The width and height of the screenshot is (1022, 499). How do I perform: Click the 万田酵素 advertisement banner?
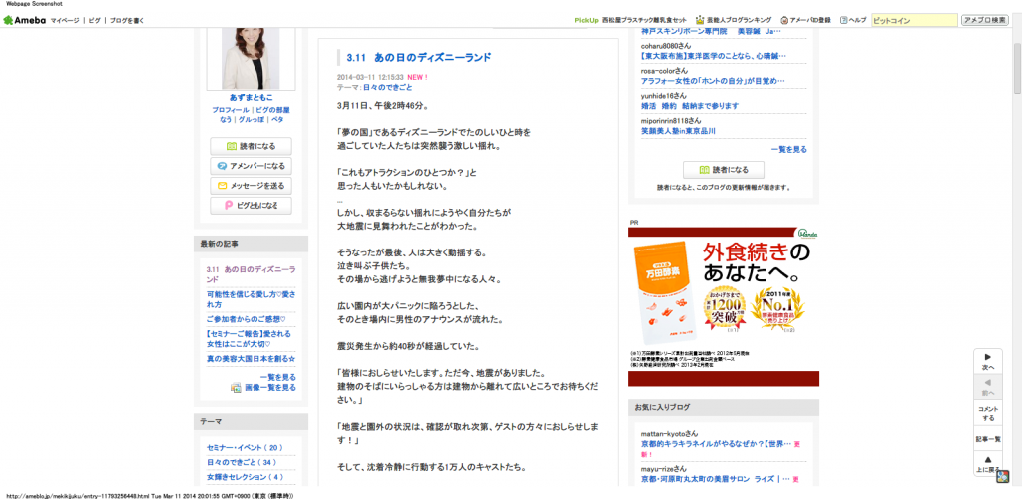(x=723, y=298)
